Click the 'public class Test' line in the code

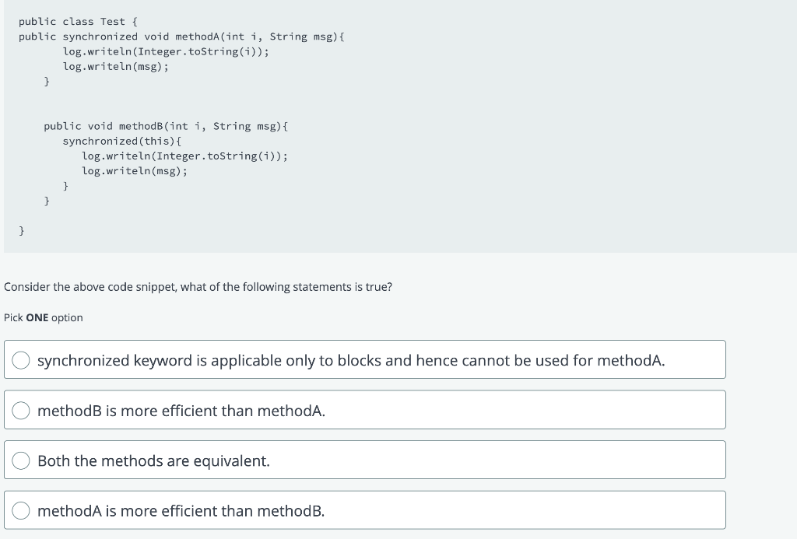[x=75, y=21]
